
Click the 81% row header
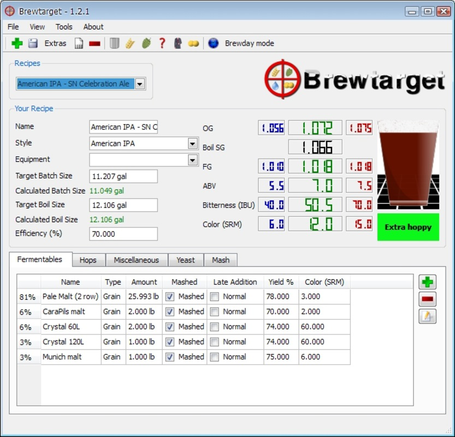29,297
